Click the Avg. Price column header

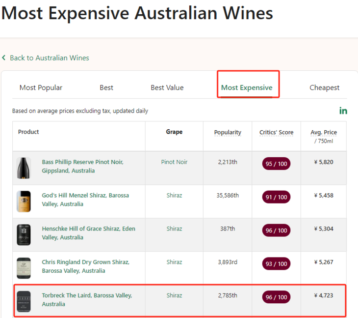tap(324, 133)
